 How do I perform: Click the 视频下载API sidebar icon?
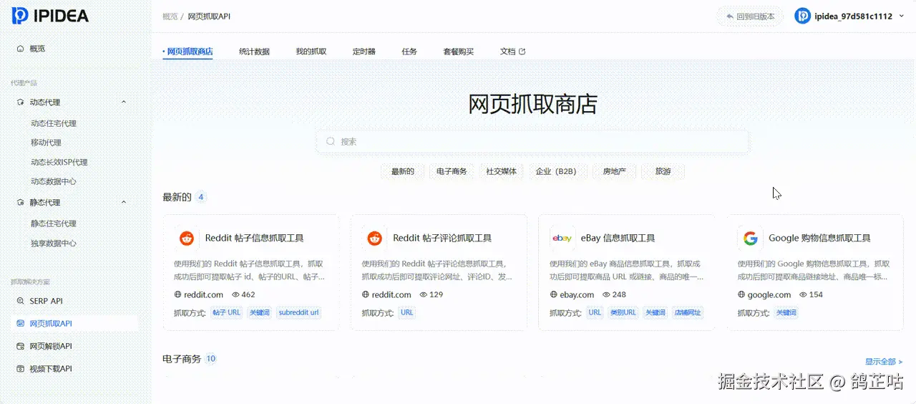21,369
